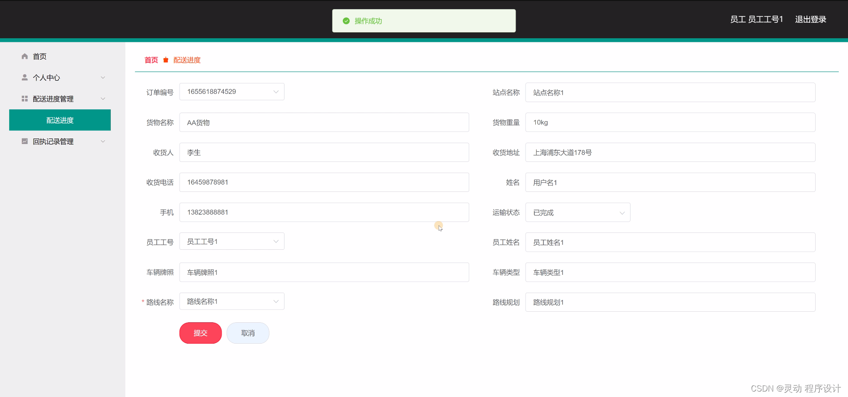Click the 运输状态 field label

tap(506, 212)
